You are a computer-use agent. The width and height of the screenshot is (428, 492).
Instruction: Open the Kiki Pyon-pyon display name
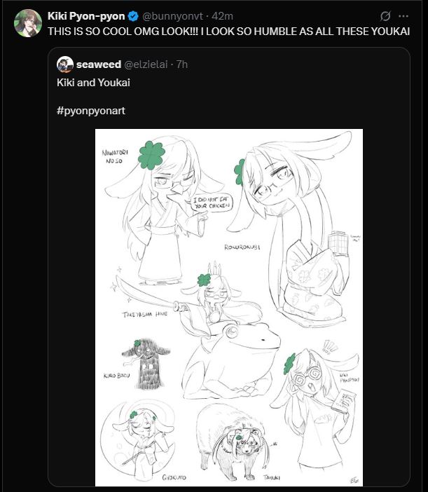pyautogui.click(x=86, y=16)
